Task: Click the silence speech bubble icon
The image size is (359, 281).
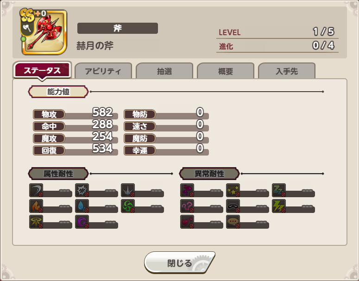Action: click(x=233, y=222)
